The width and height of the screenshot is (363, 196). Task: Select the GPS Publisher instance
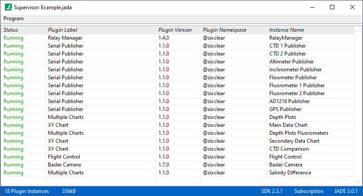pyautogui.click(x=285, y=109)
